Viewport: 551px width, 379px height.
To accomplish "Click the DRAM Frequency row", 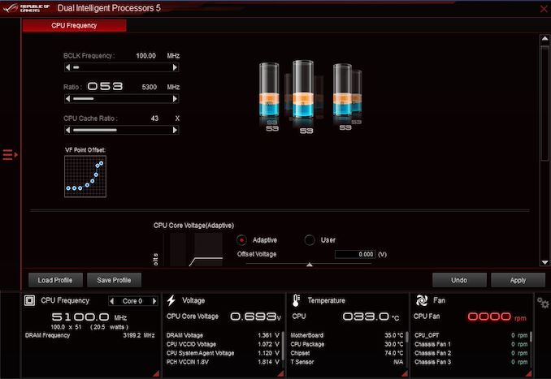I will [x=90, y=335].
